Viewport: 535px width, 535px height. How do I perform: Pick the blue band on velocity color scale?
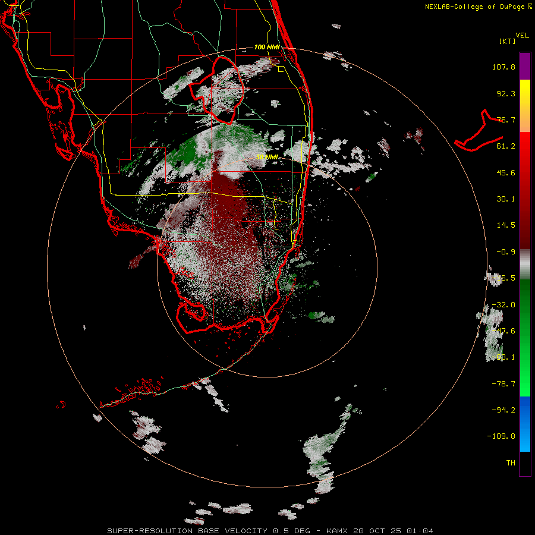click(x=525, y=424)
